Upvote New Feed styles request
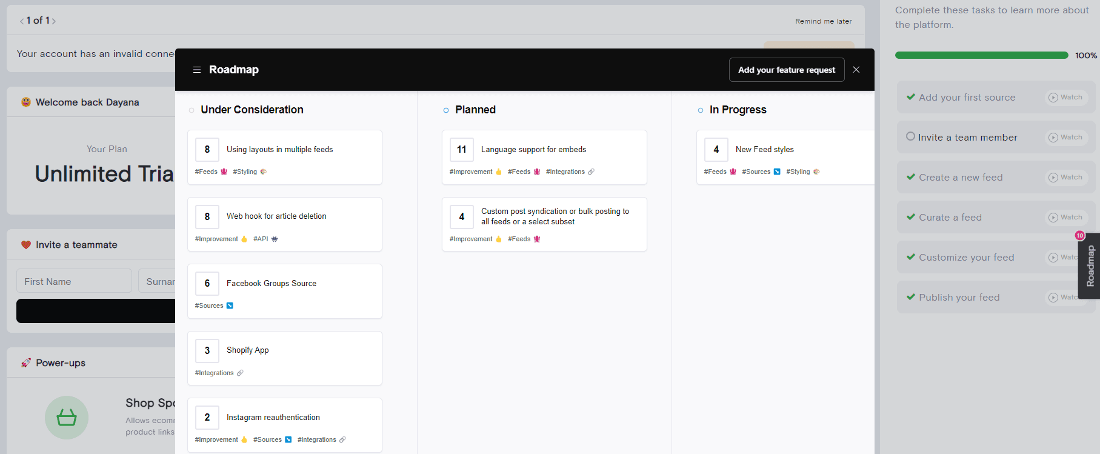Viewport: 1100px width, 454px height. coord(716,149)
